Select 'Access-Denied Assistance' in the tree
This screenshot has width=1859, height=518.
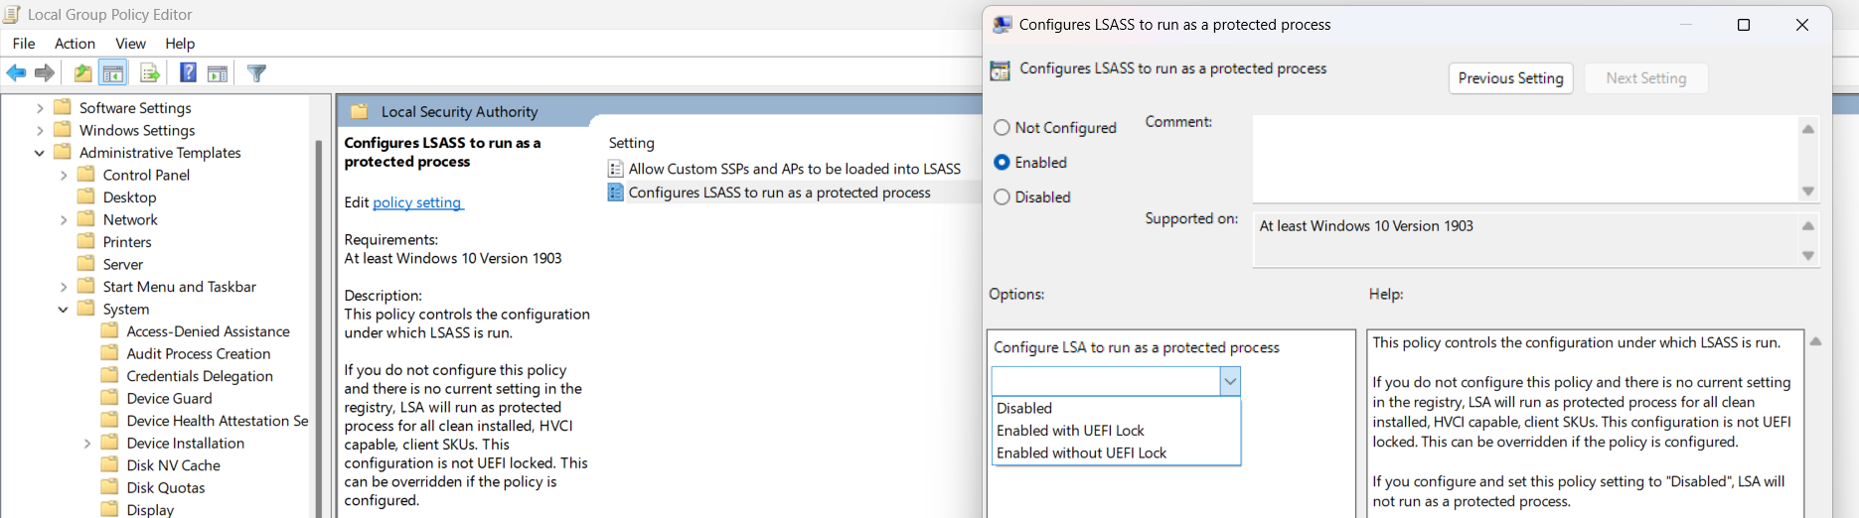pos(208,331)
